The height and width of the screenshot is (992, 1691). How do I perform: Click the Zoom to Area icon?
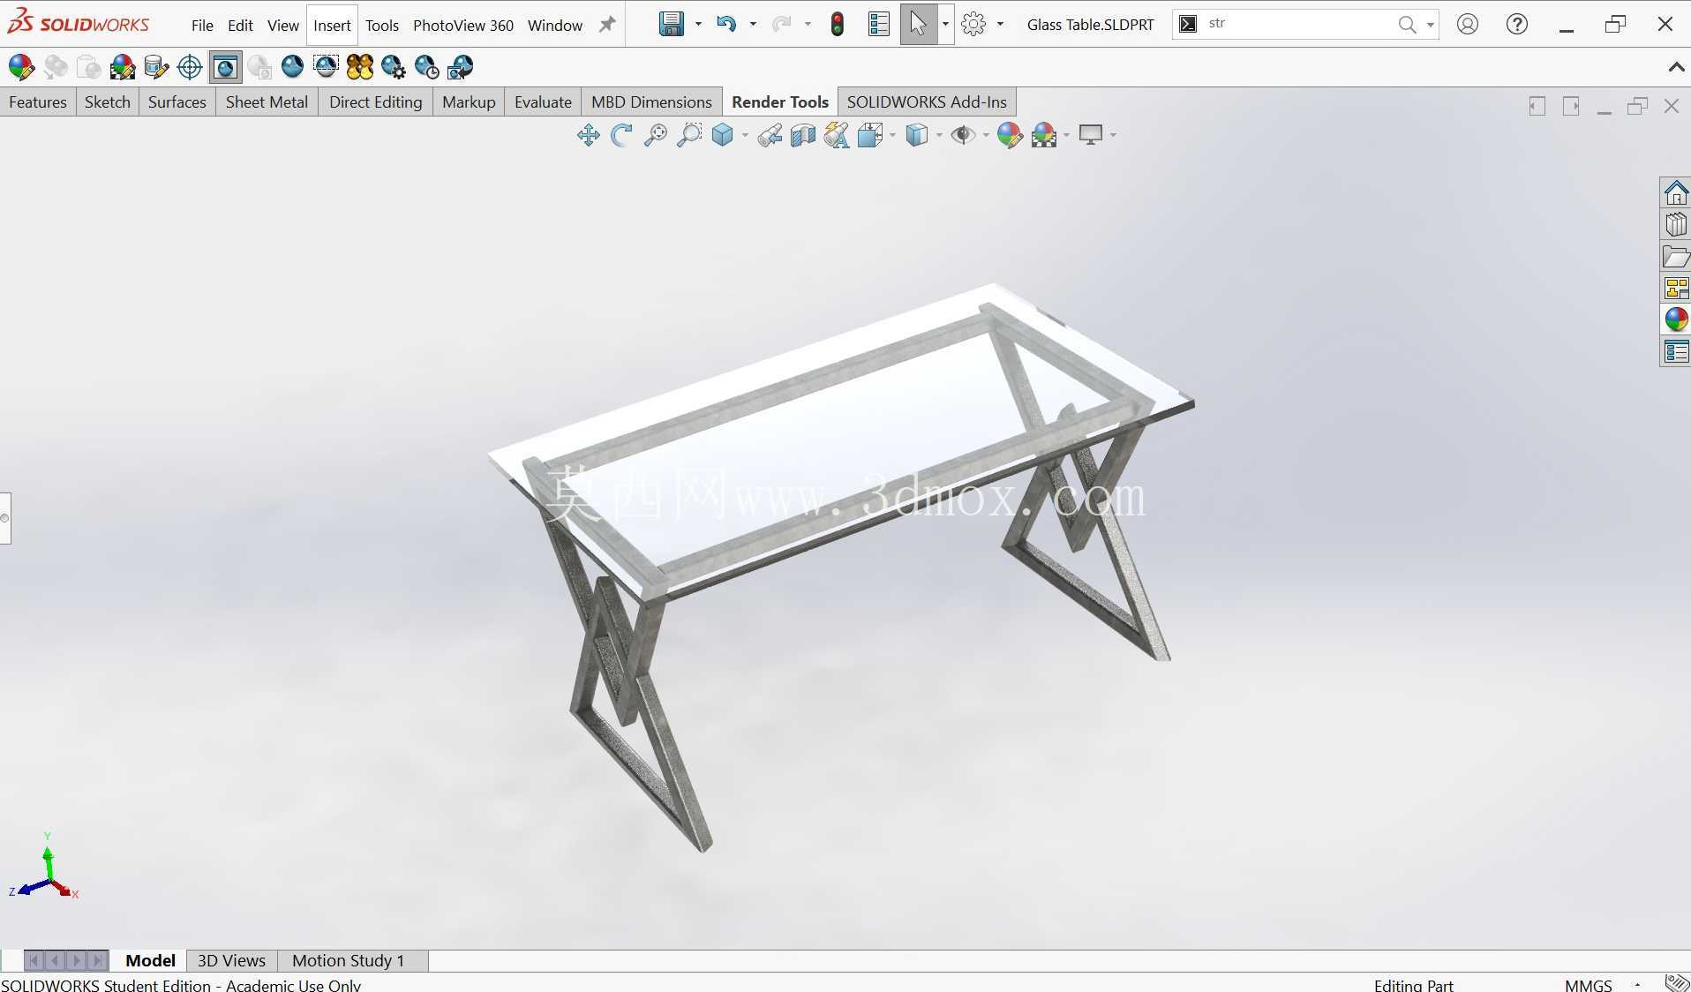pos(688,135)
